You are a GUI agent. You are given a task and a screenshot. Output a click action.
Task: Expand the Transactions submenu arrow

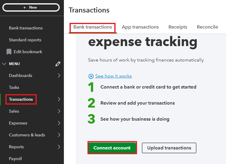(59, 99)
